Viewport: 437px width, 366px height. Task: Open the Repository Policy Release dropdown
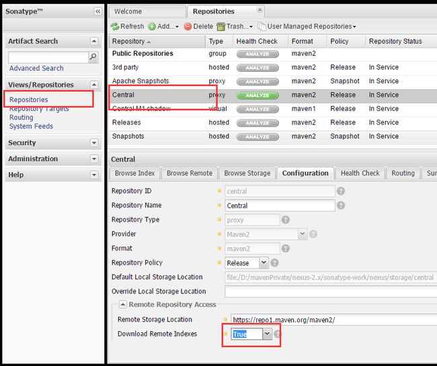tap(264, 263)
